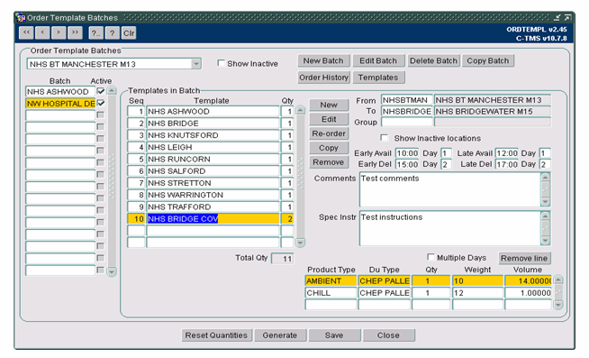Click the '?..' query toolbar button

pyautogui.click(x=96, y=33)
